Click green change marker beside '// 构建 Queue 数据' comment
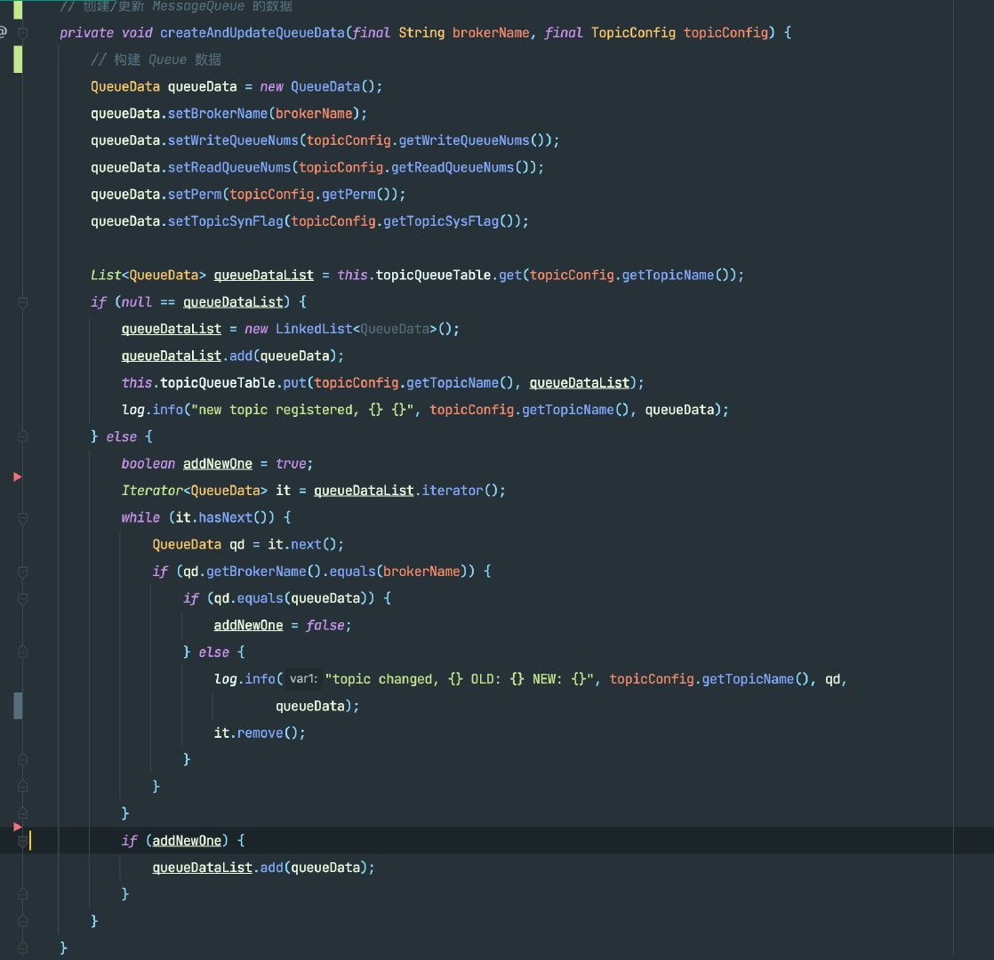The image size is (994, 960). pyautogui.click(x=18, y=60)
